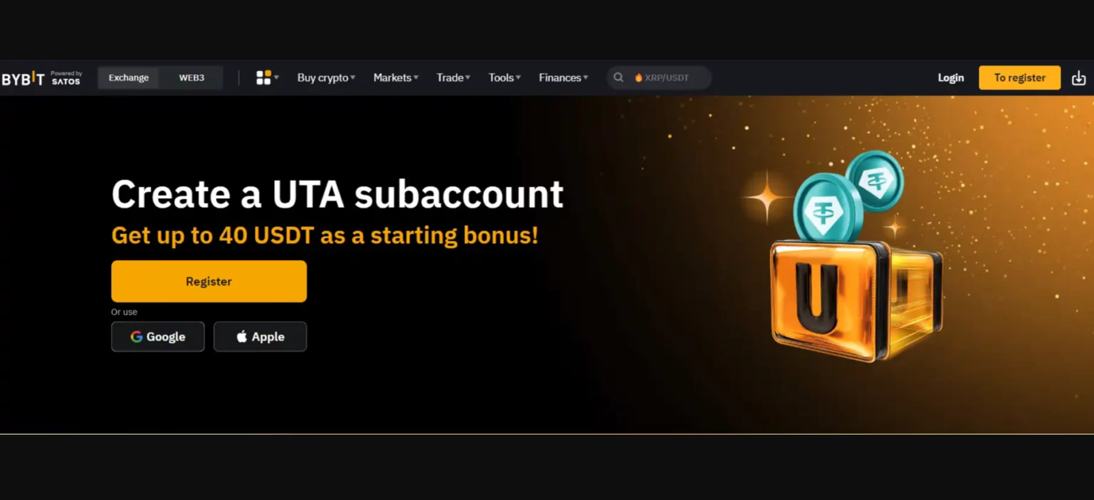Screen dimensions: 1094x500
Task: Click the Bybit logo
Action: click(x=23, y=79)
